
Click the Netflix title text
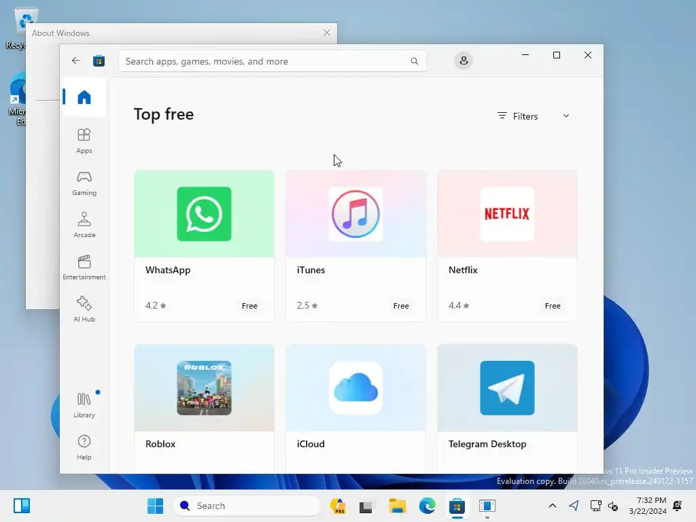pyautogui.click(x=463, y=270)
